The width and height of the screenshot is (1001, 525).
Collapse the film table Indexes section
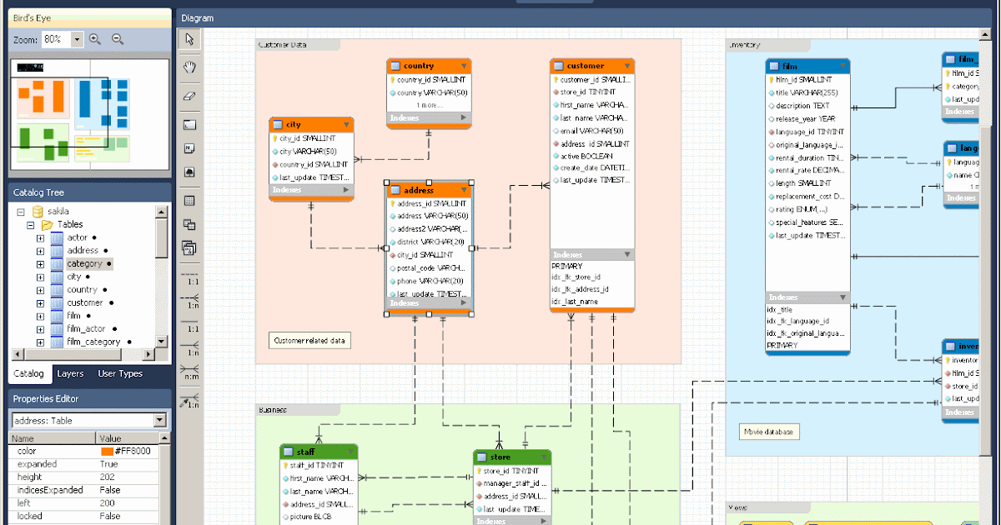(x=843, y=297)
